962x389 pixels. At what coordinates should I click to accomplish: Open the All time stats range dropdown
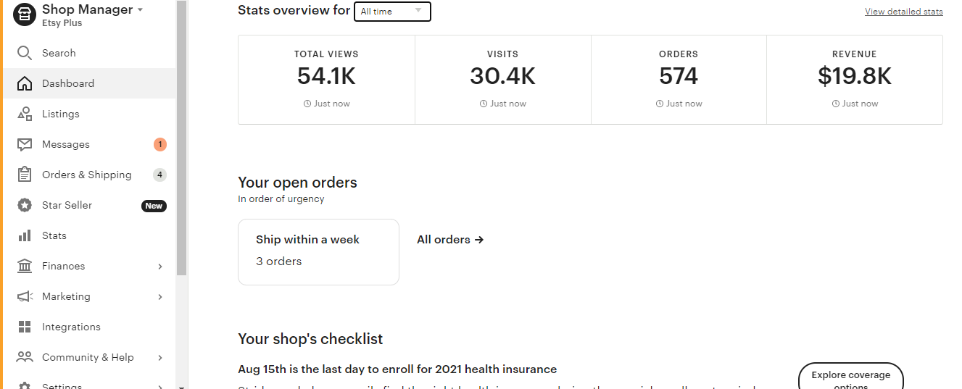pyautogui.click(x=392, y=12)
